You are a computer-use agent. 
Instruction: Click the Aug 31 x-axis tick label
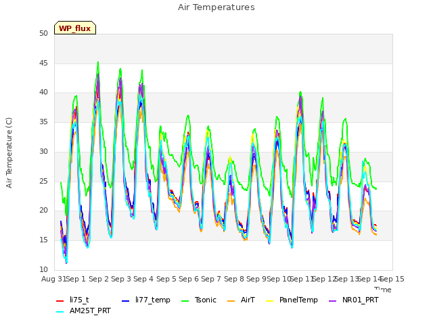click(x=54, y=279)
